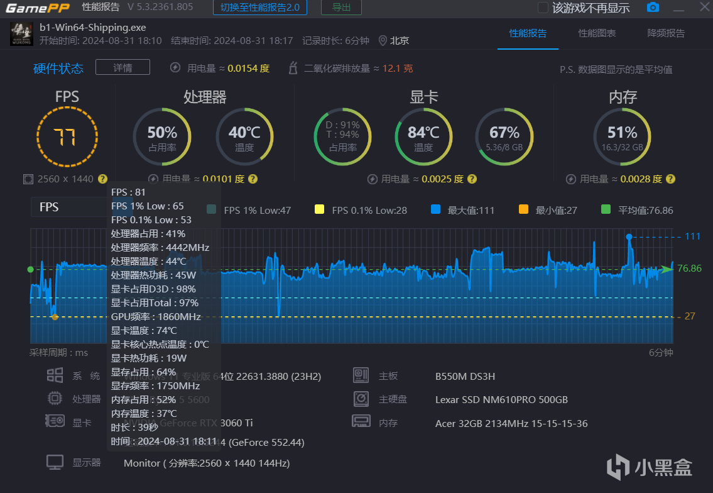Click the memory 51% gauge
This screenshot has height=493, width=713.
point(622,137)
